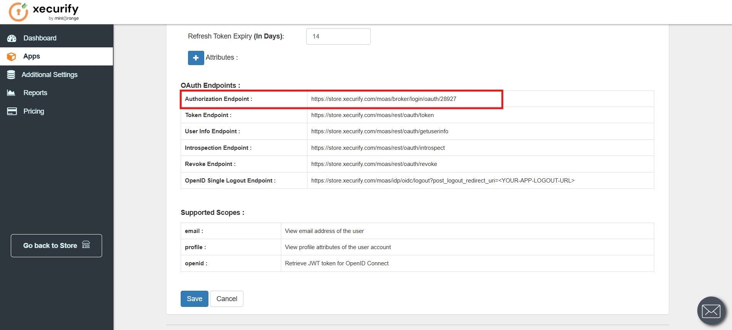Select OpenID Single Logout Endpoint URL
Screen dimensions: 732x330
click(x=443, y=181)
